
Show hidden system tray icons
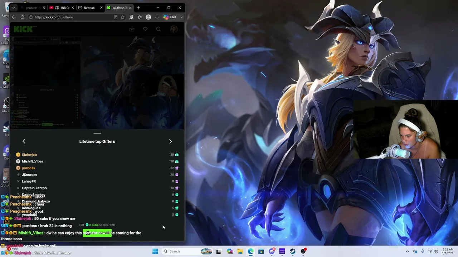click(x=407, y=251)
